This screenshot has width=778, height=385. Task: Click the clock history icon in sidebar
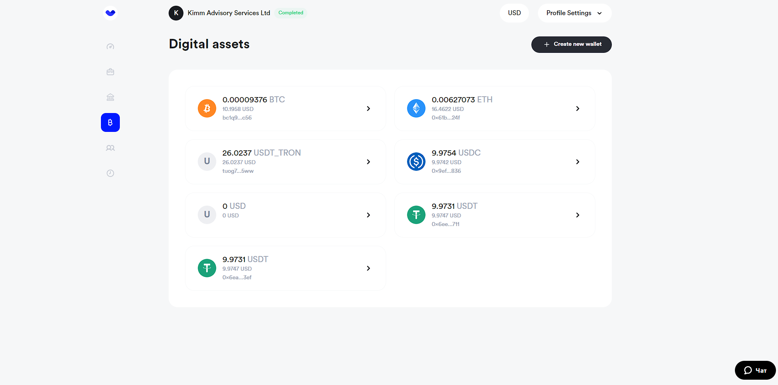click(x=110, y=173)
